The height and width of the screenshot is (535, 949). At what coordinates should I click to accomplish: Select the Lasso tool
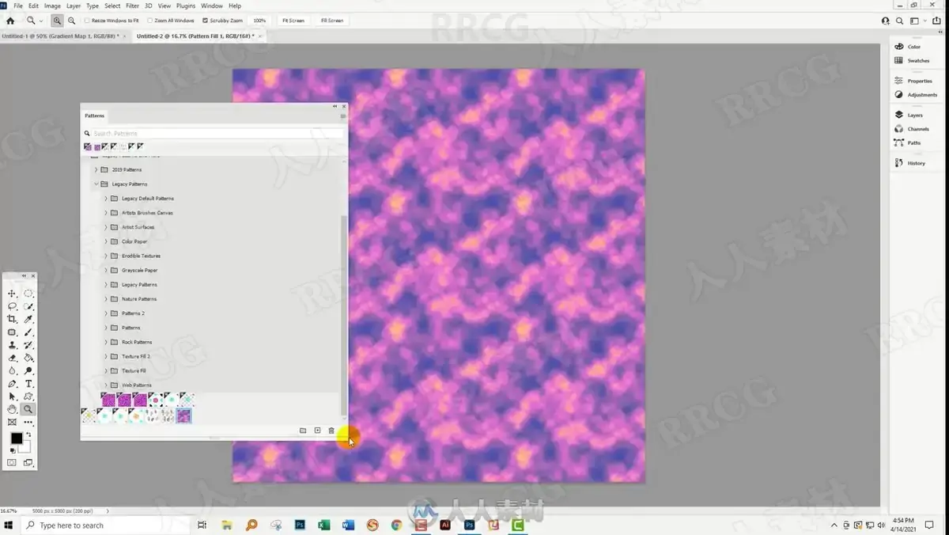coord(12,306)
